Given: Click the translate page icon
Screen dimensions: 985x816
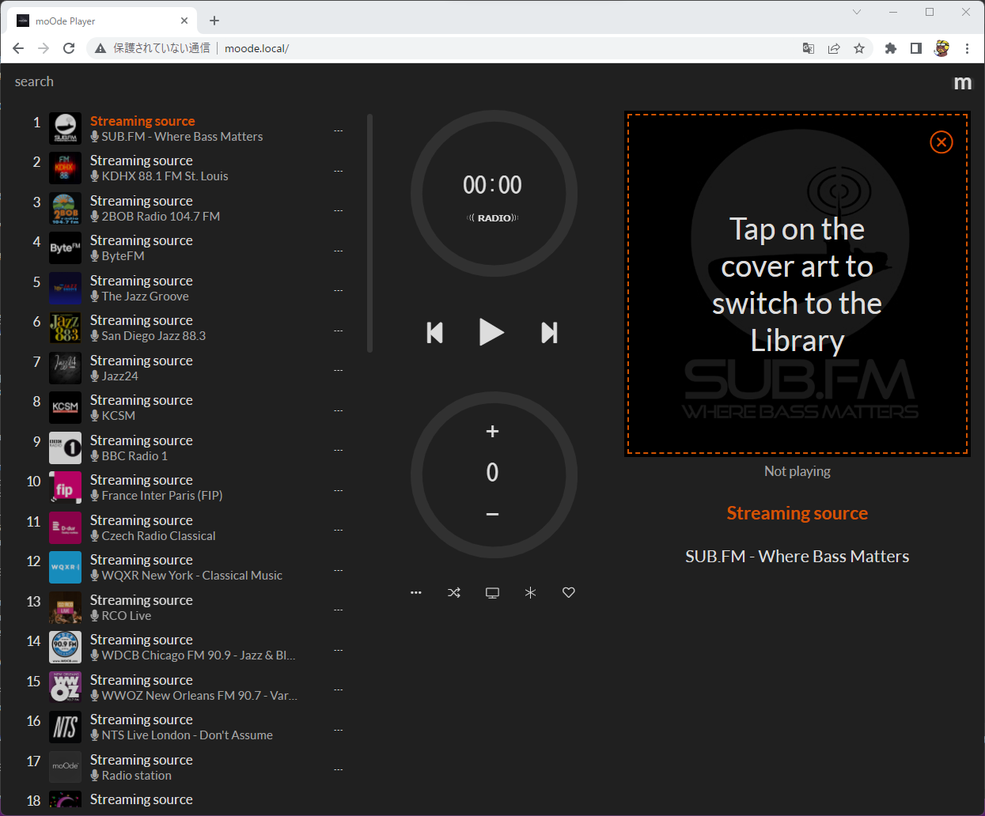Looking at the screenshot, I should [809, 48].
